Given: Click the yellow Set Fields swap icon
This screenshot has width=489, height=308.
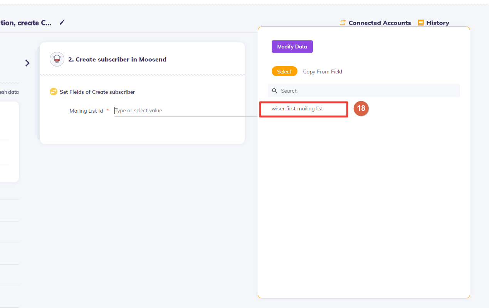Looking at the screenshot, I should 54,92.
